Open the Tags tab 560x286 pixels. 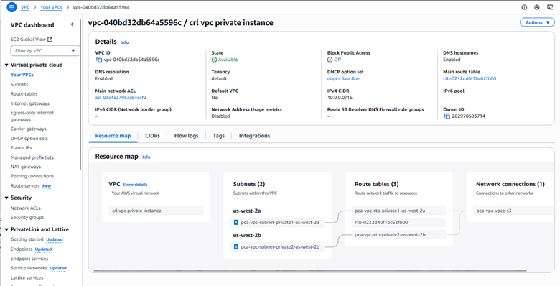pos(218,136)
